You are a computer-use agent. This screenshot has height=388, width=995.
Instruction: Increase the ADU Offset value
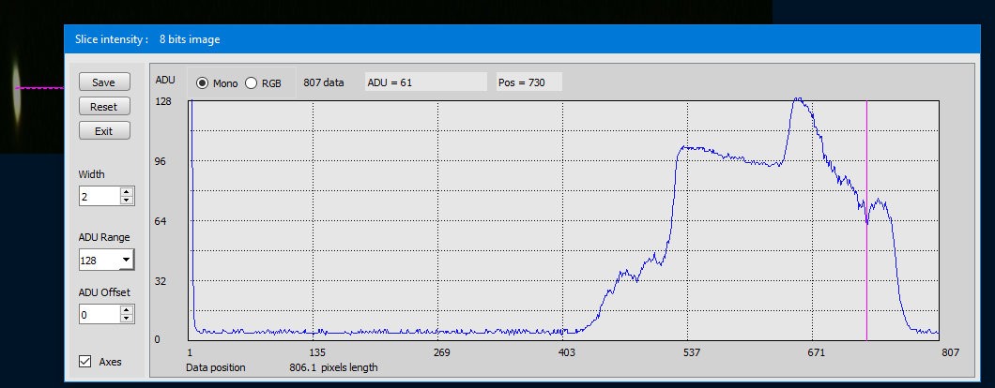pos(127,310)
